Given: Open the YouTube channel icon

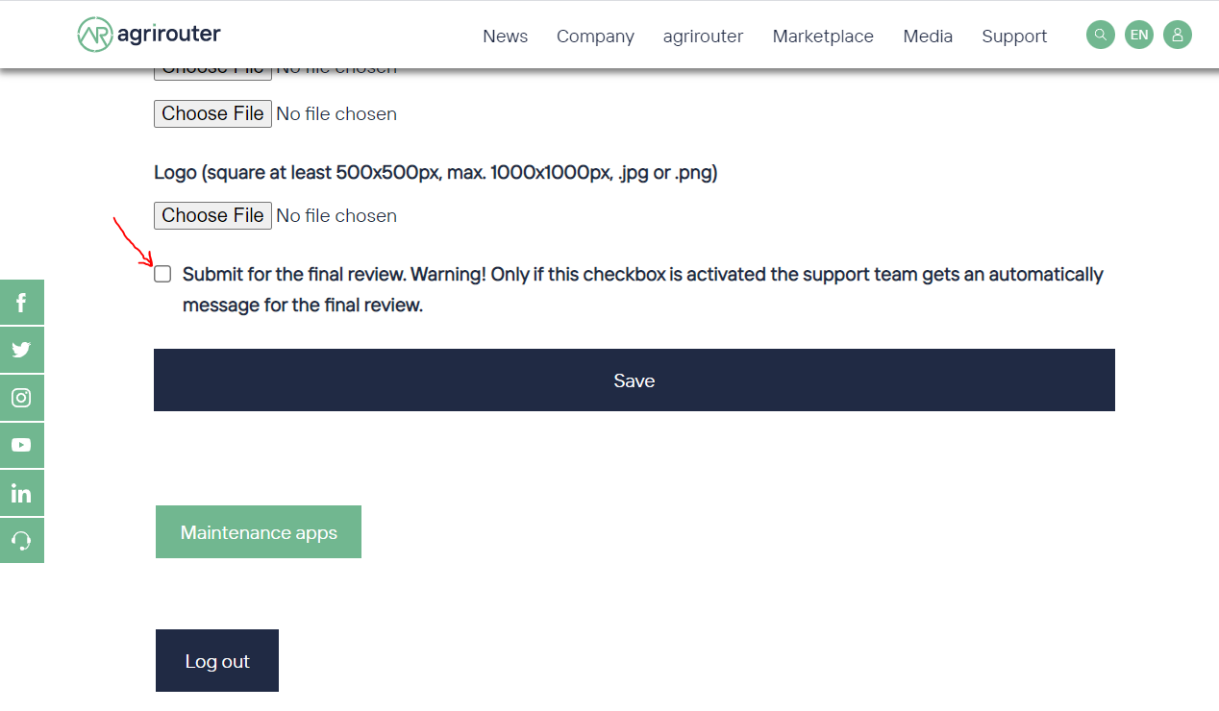Looking at the screenshot, I should tap(21, 445).
